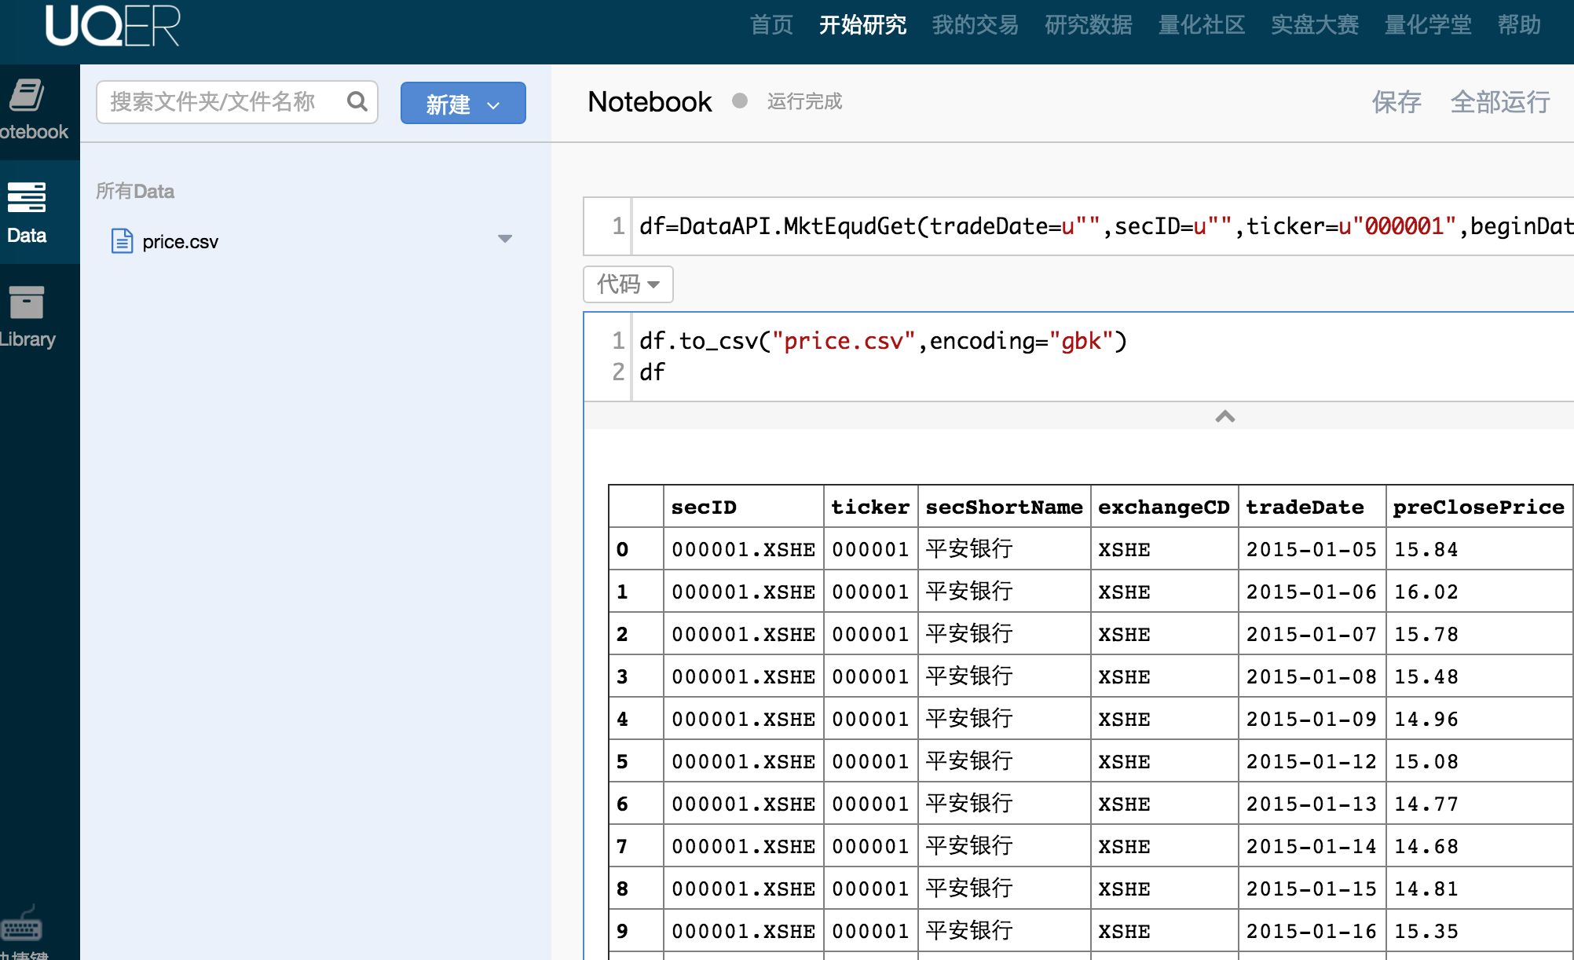Click 全部运行 to run all cells
The width and height of the screenshot is (1574, 960).
click(x=1499, y=102)
